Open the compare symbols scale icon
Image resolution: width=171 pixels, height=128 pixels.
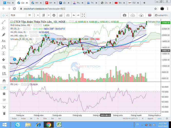(68, 15)
